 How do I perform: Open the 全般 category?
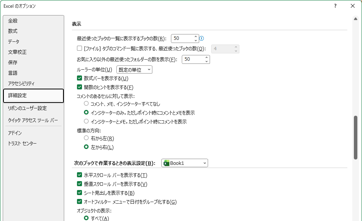[x=34, y=21]
